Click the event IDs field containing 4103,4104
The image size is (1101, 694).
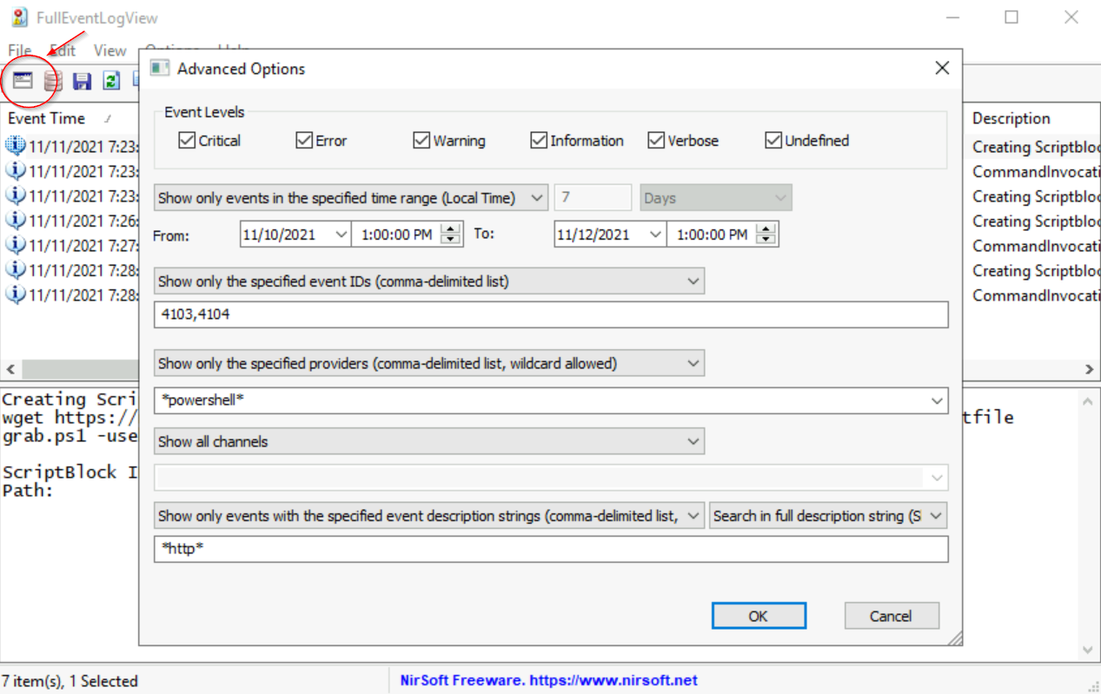[x=551, y=314]
